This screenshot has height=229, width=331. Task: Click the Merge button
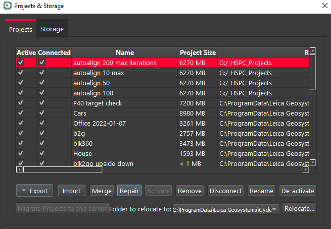point(102,191)
